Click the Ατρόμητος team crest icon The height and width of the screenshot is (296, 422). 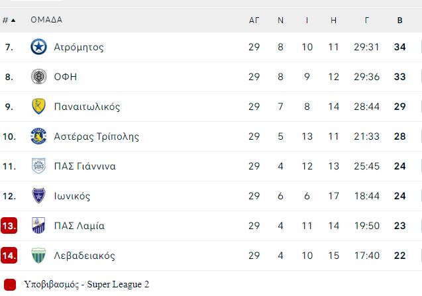point(38,47)
